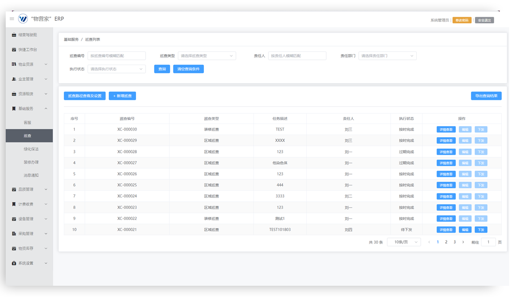The image size is (514, 299).
Task: Open the 执行状态 filter dropdown
Action: (x=117, y=69)
